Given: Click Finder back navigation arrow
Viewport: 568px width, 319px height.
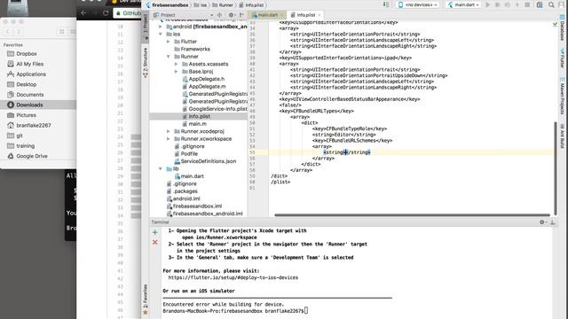Looking at the screenshot, I should point(9,32).
